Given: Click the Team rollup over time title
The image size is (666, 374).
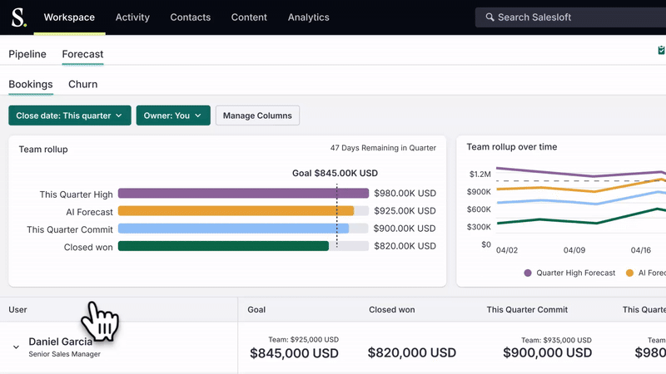Looking at the screenshot, I should click(x=512, y=147).
